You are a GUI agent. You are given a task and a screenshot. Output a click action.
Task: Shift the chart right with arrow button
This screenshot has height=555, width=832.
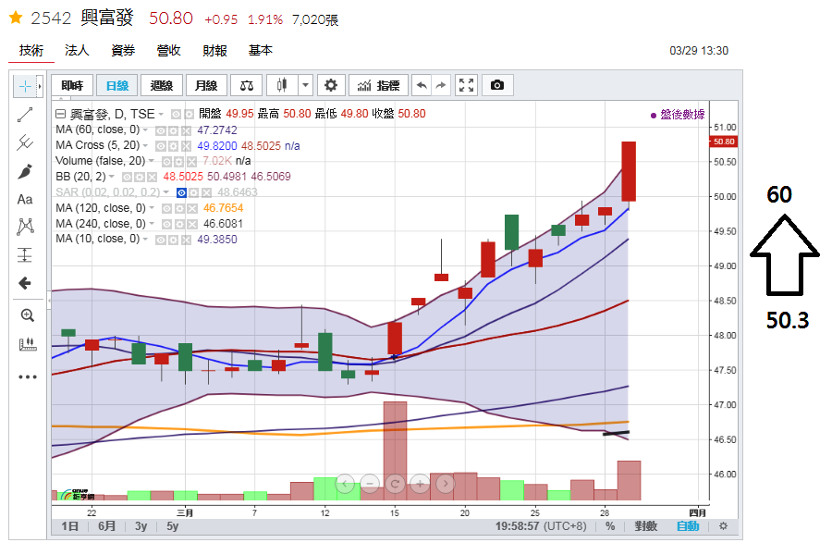click(x=446, y=483)
